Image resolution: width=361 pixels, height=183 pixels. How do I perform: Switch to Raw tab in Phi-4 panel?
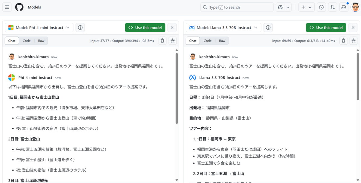pos(41,41)
